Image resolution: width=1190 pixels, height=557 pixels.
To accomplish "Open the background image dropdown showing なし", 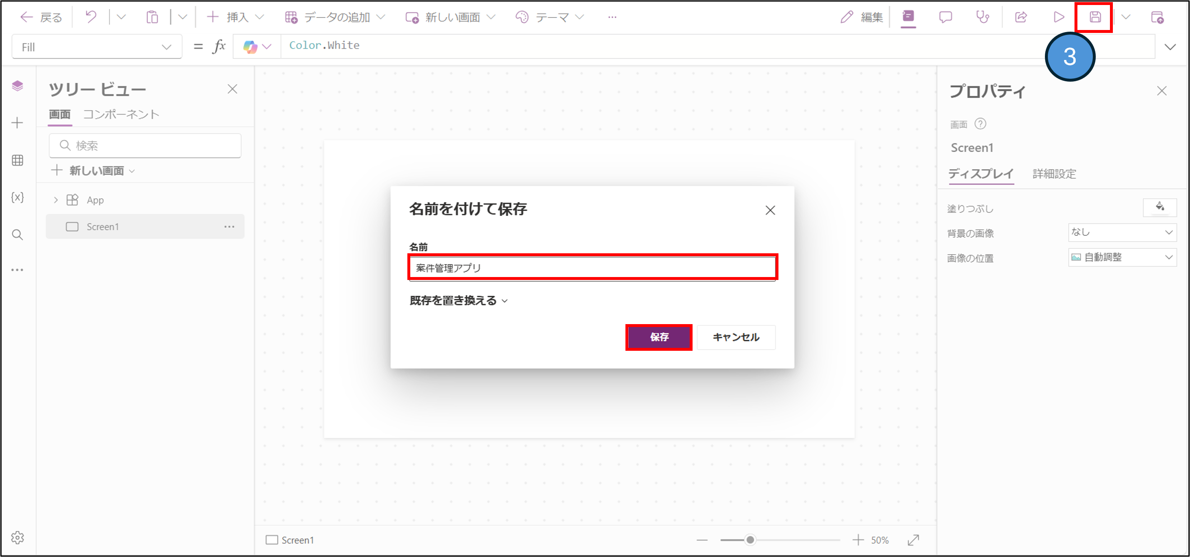I will coord(1122,232).
